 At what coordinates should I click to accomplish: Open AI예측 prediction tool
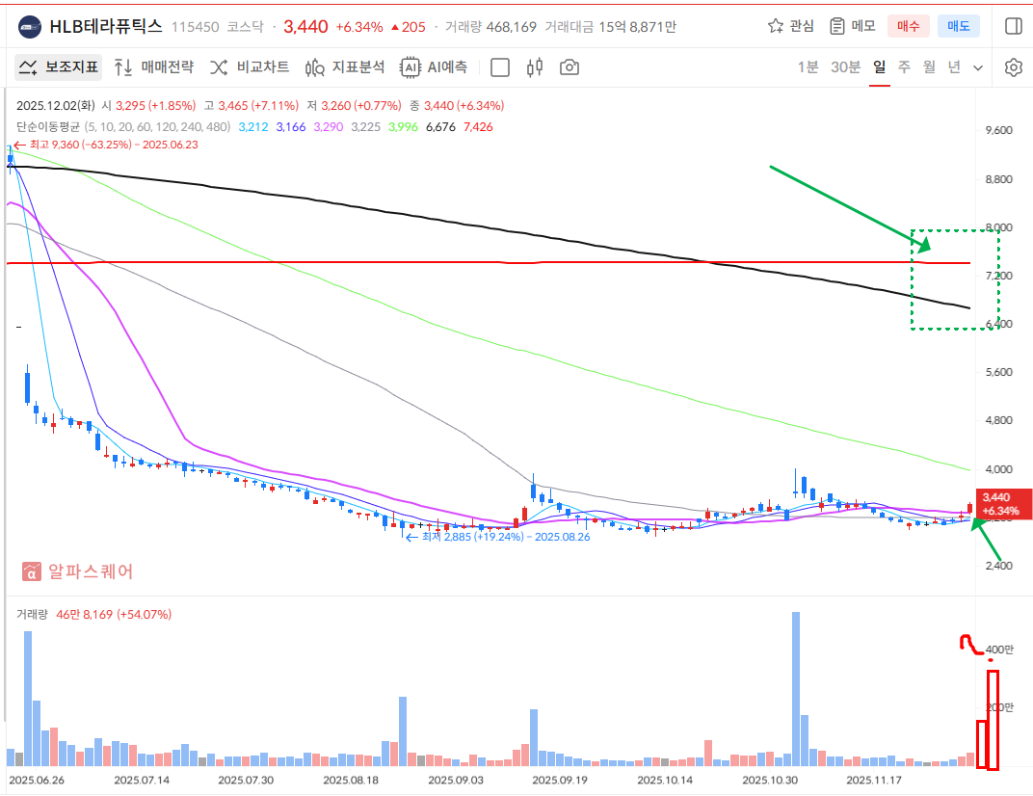point(434,67)
